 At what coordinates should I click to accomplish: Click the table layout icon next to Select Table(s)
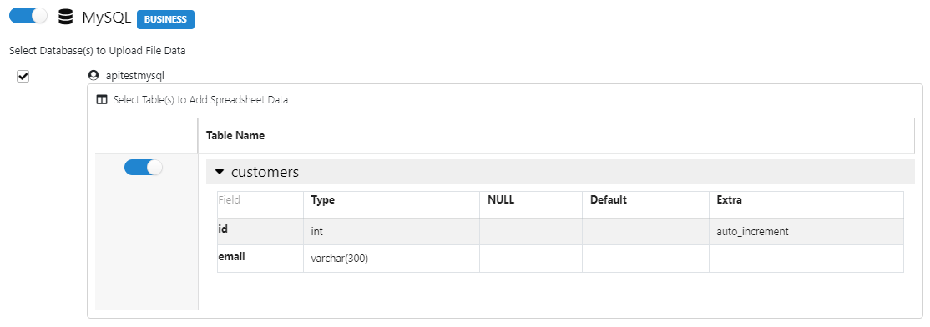[101, 100]
